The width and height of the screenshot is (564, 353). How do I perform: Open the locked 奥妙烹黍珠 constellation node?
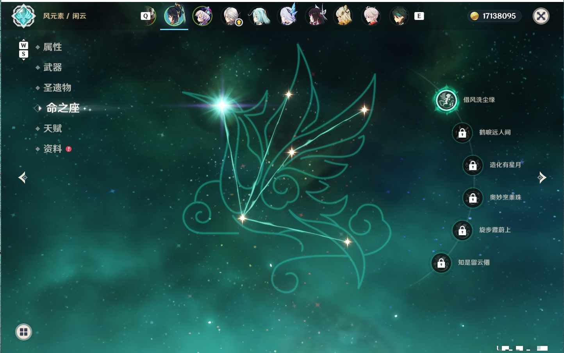473,198
